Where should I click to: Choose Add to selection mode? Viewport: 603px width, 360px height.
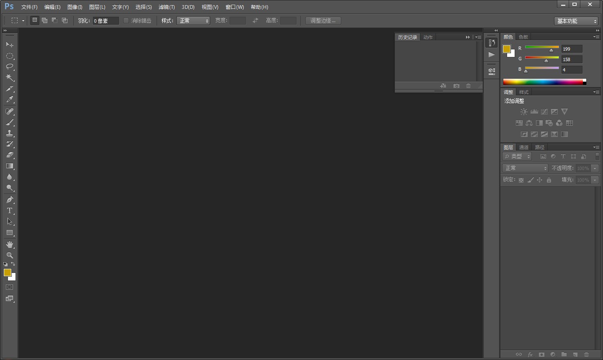tap(44, 20)
